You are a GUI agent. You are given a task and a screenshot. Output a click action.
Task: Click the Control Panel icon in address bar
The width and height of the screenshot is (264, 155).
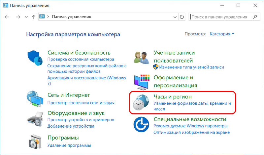point(42,16)
